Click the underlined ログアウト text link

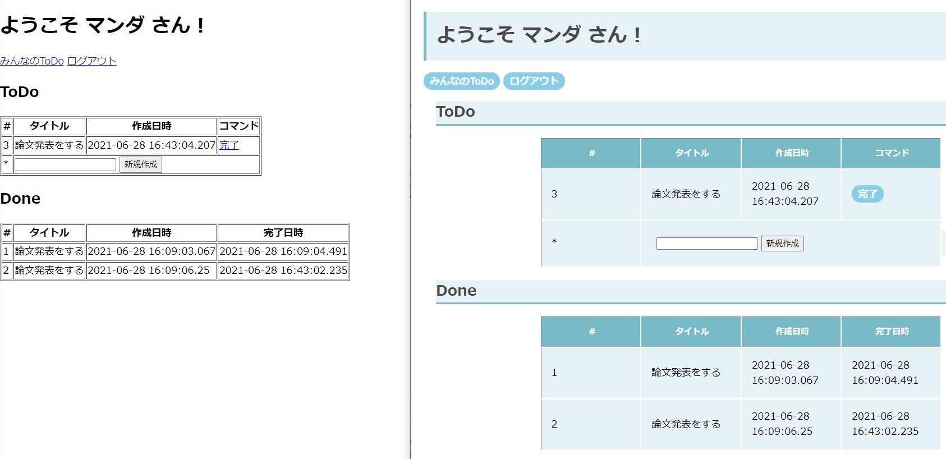pos(92,61)
